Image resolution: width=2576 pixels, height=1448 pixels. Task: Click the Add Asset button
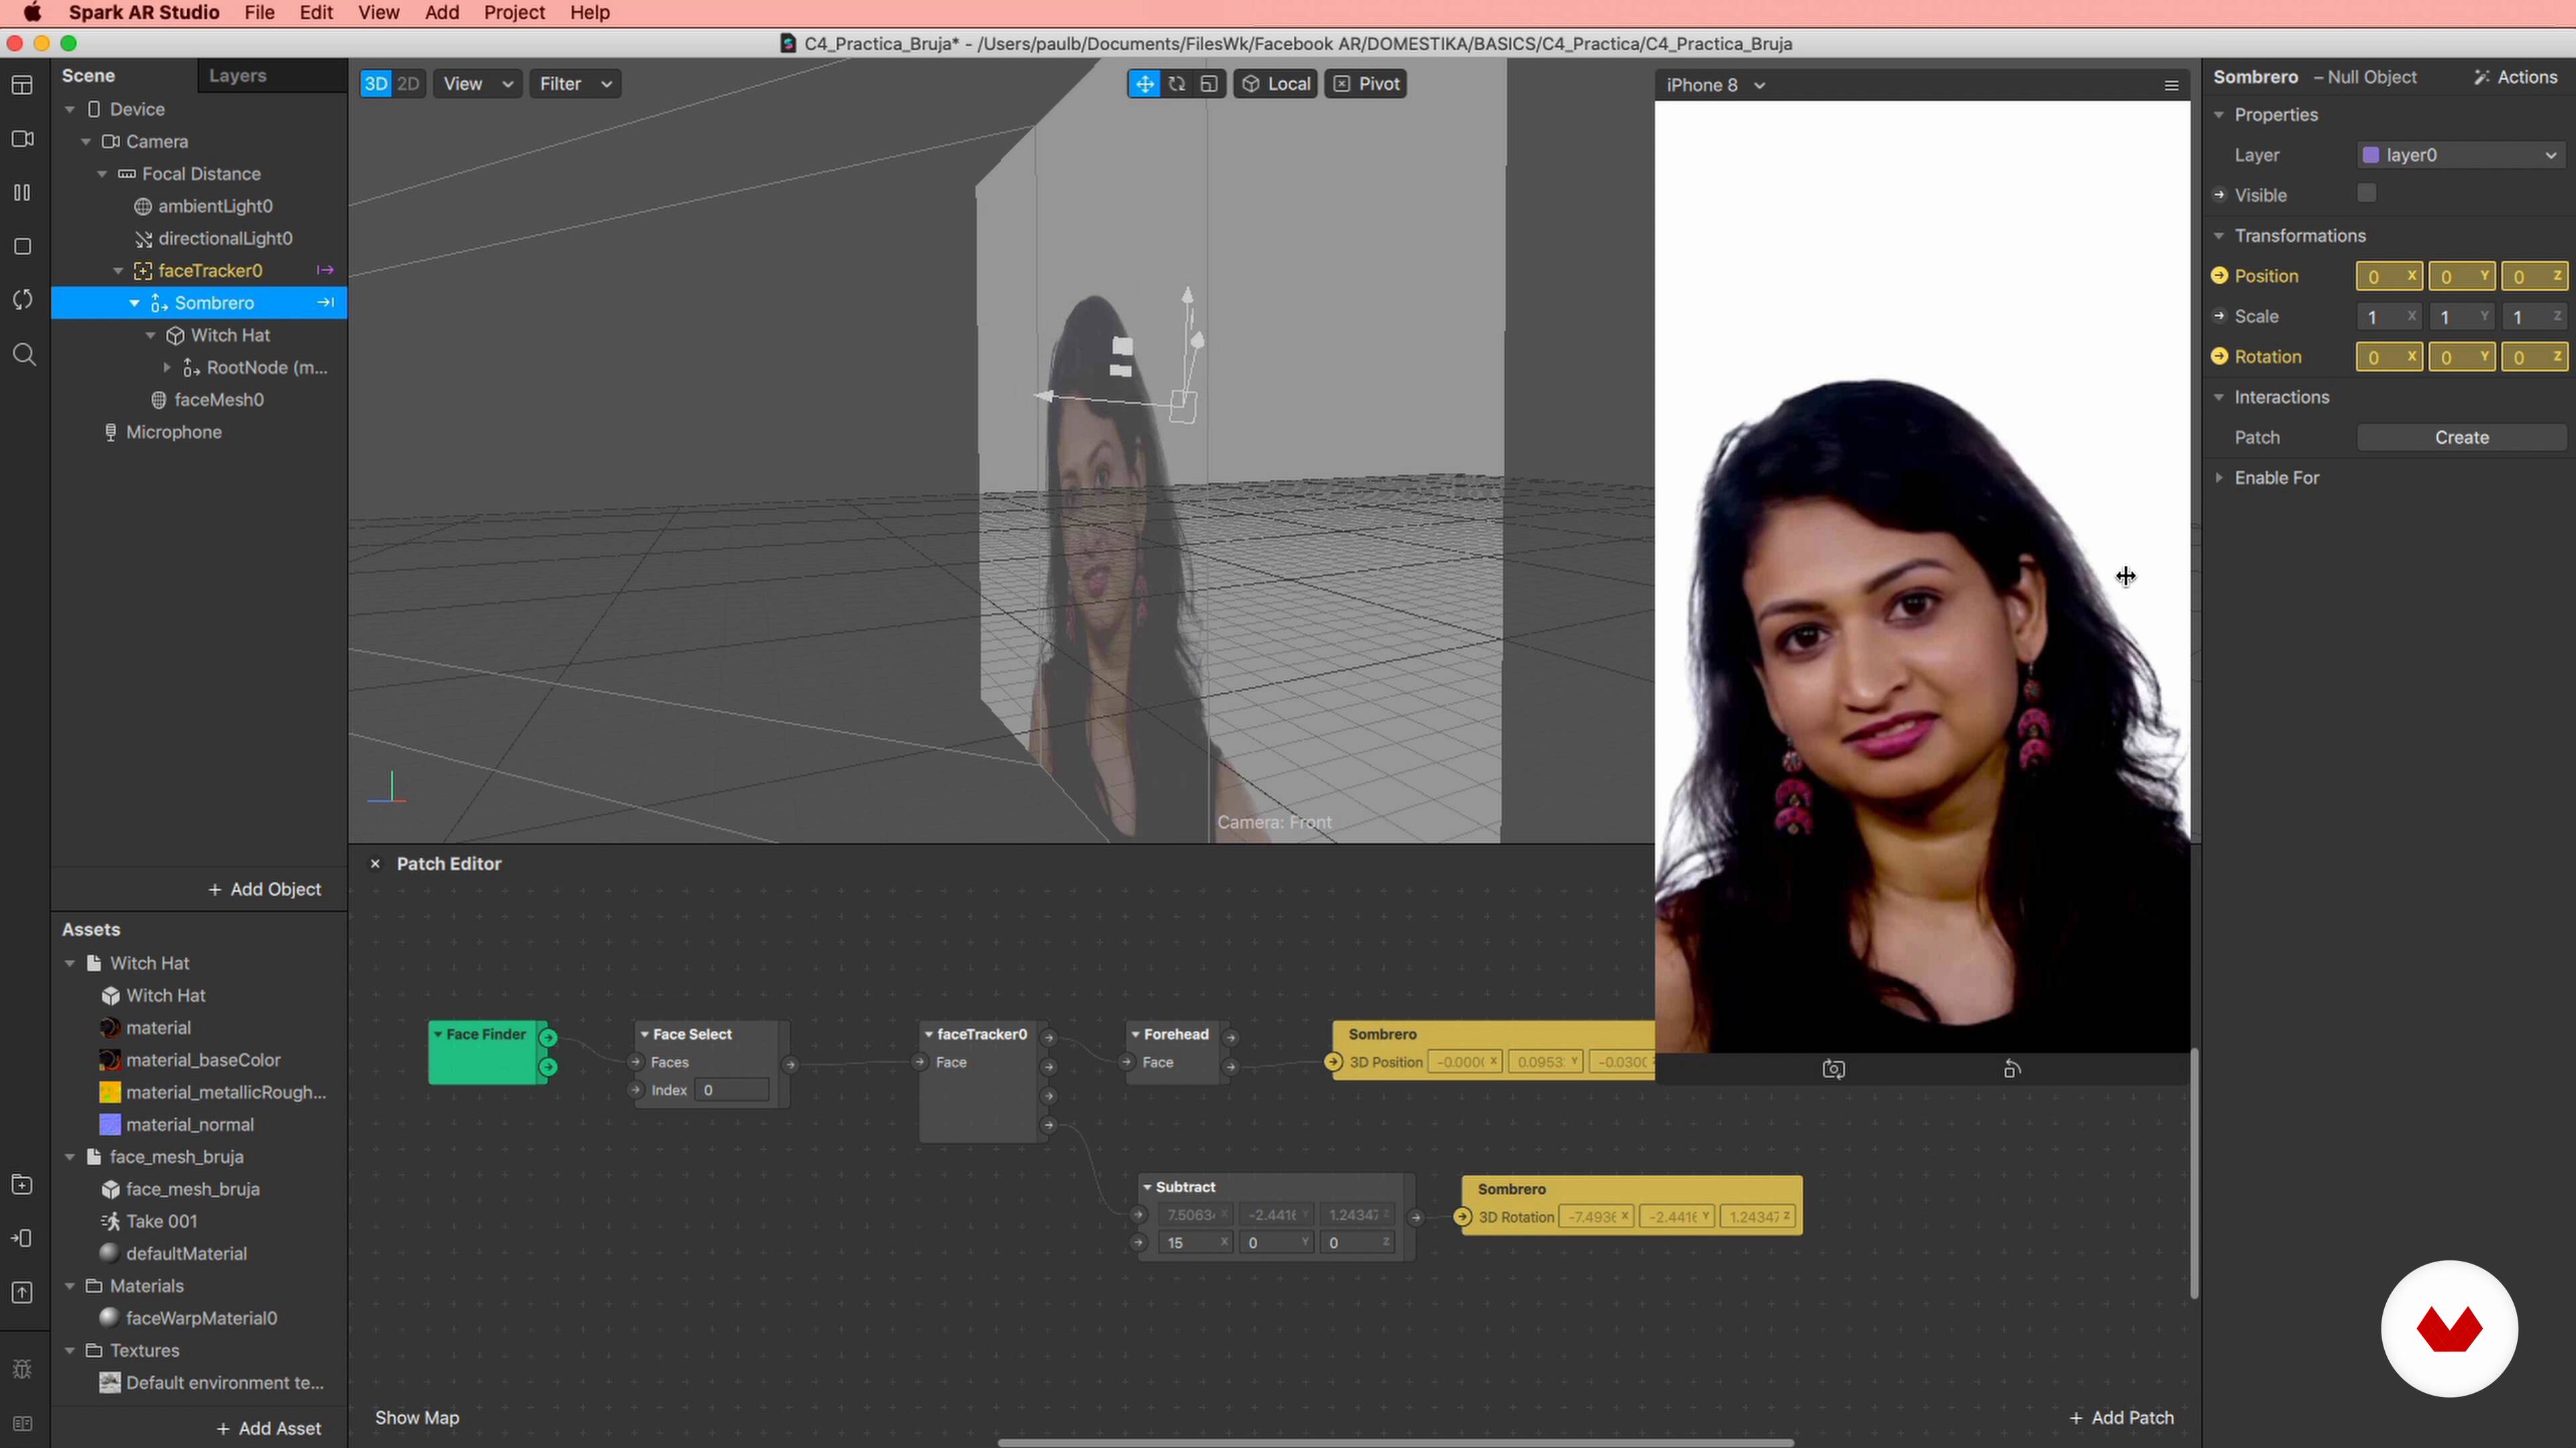268,1429
